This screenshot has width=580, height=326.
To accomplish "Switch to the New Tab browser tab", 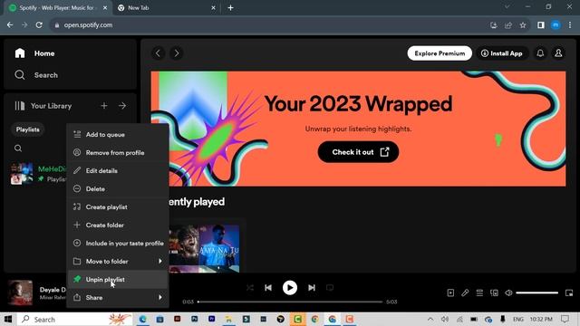I will [166, 8].
